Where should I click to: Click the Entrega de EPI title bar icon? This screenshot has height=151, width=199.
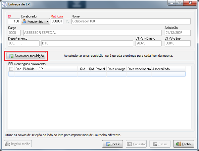coord(4,4)
